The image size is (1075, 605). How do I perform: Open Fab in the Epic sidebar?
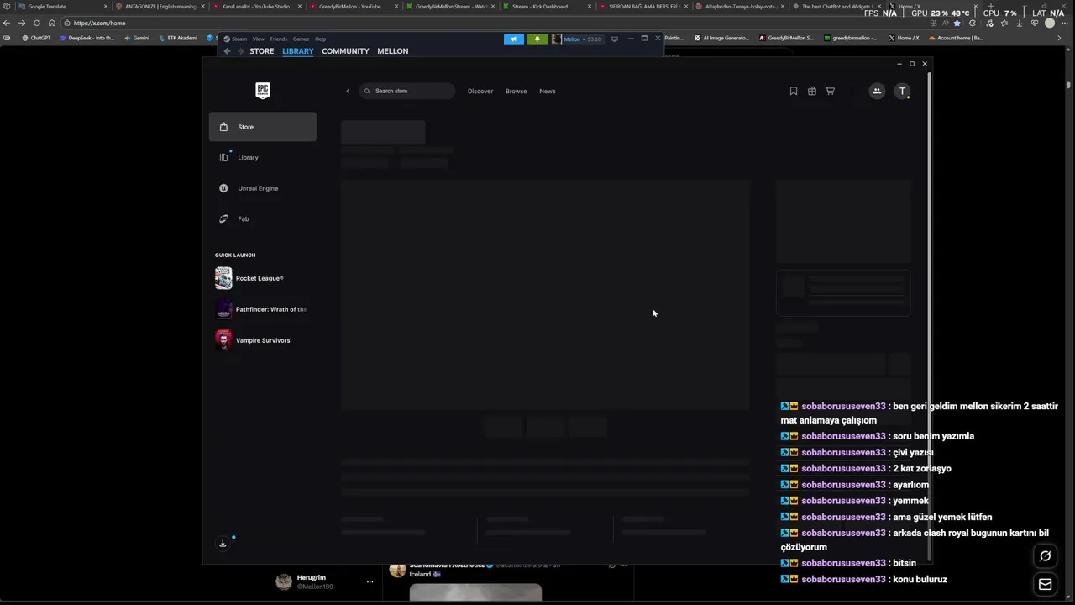[263, 218]
